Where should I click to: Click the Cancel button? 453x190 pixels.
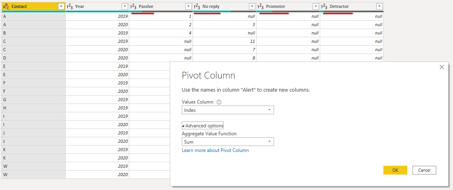point(424,170)
